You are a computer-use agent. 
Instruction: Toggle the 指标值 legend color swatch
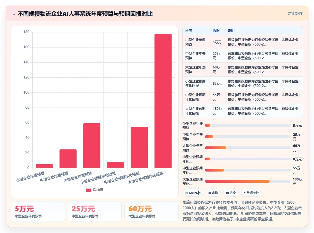(89, 190)
